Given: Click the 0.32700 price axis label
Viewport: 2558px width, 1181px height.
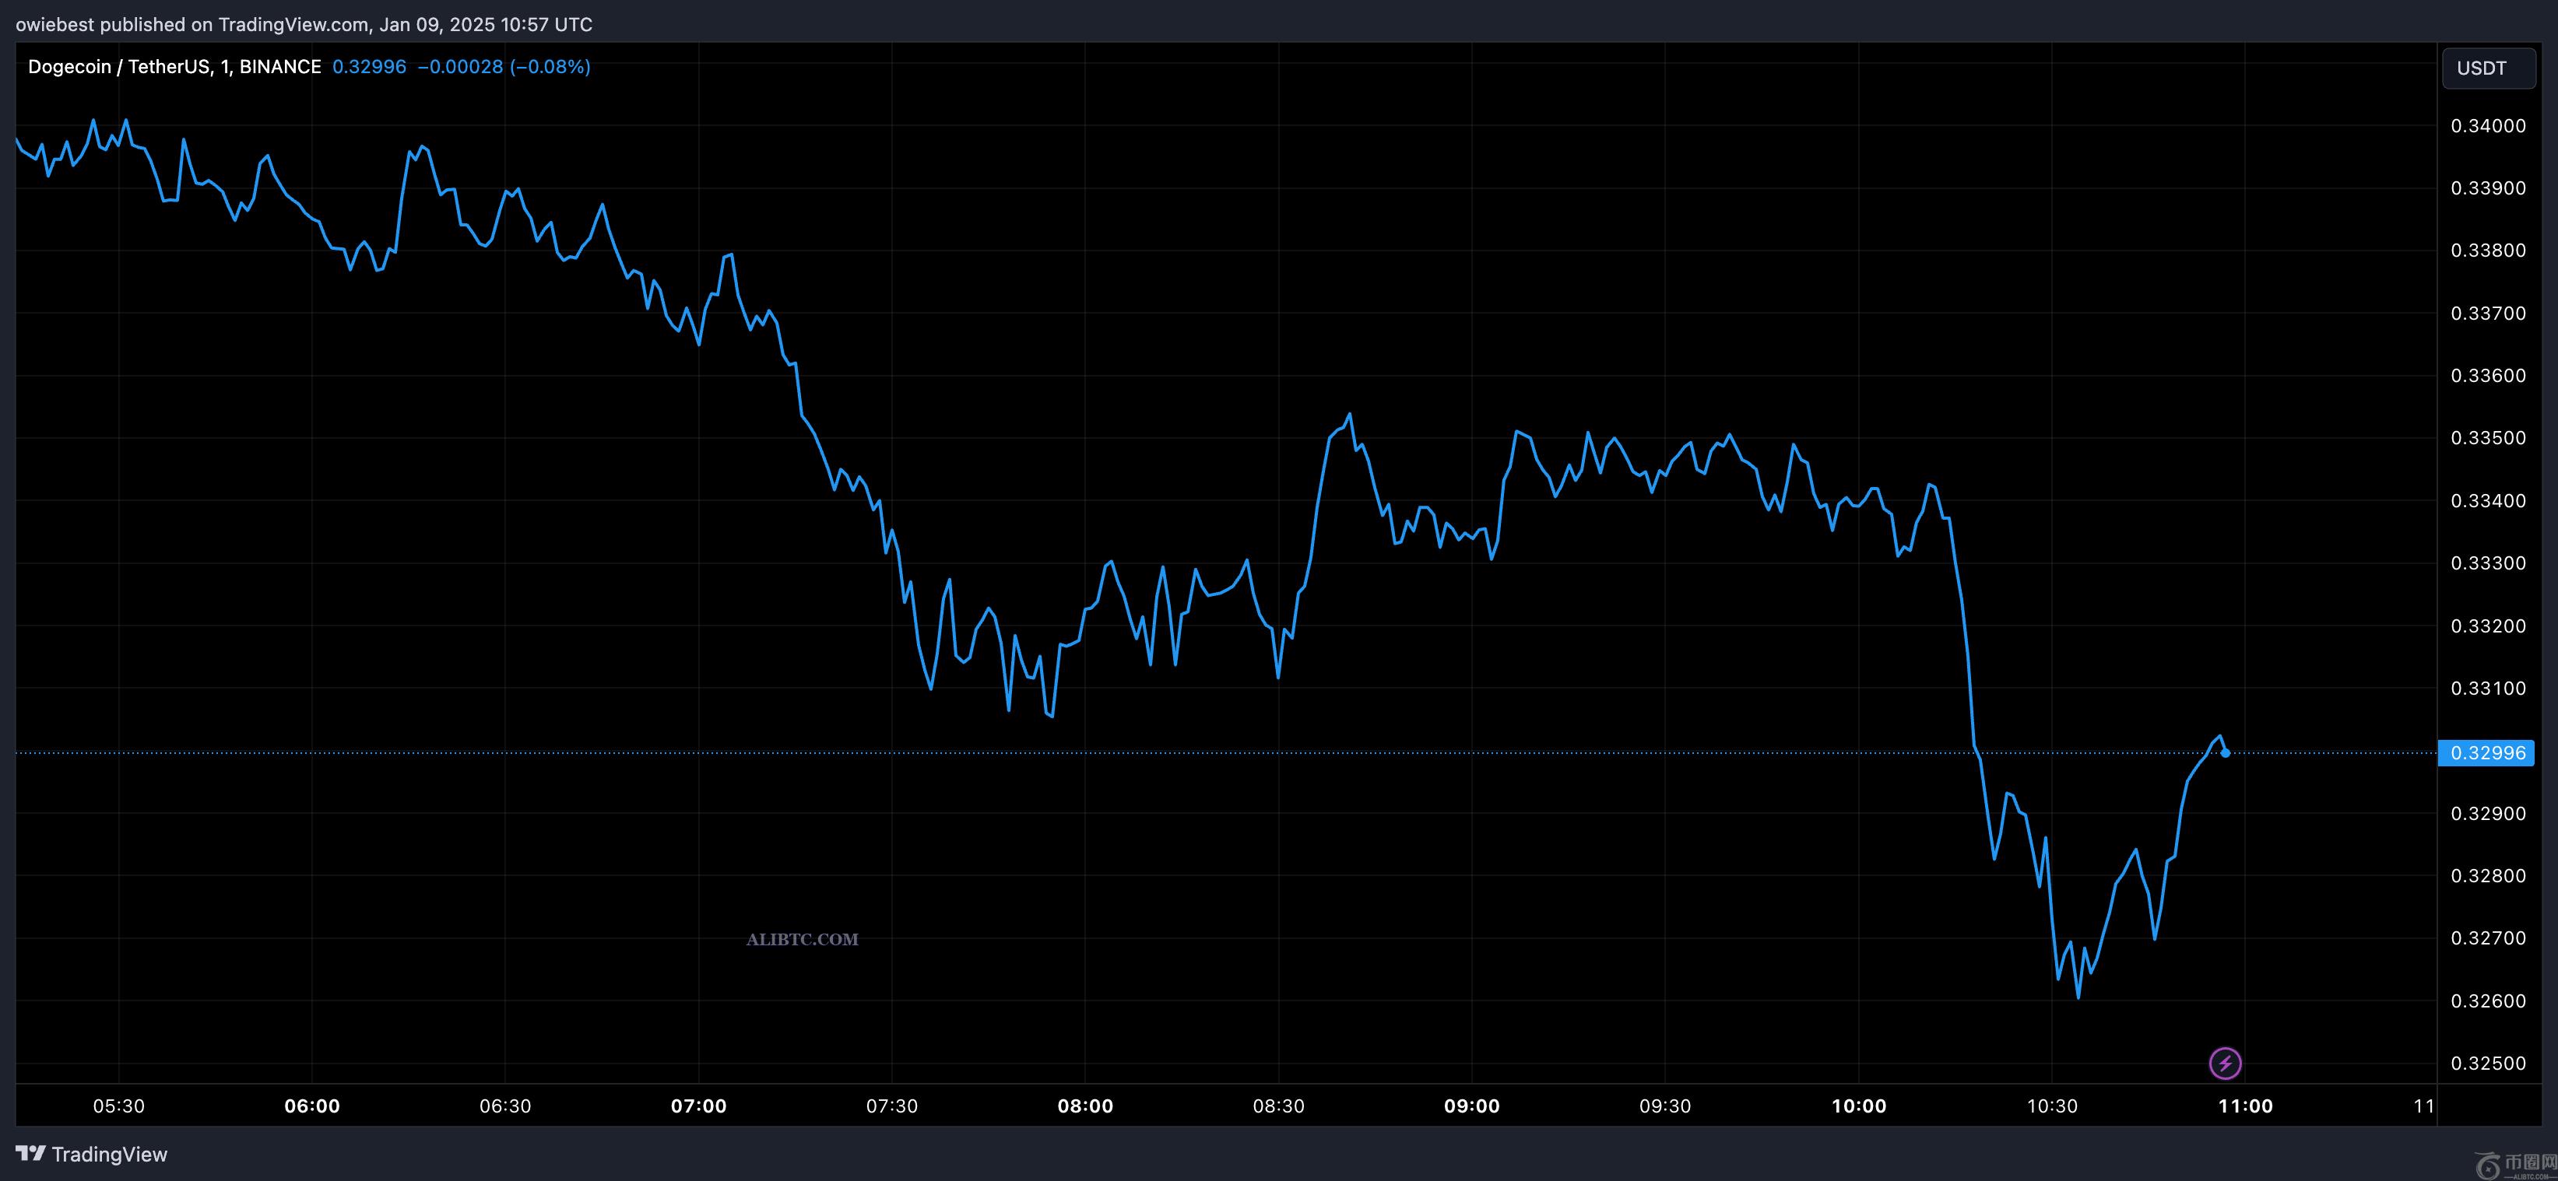Looking at the screenshot, I should (x=2489, y=937).
